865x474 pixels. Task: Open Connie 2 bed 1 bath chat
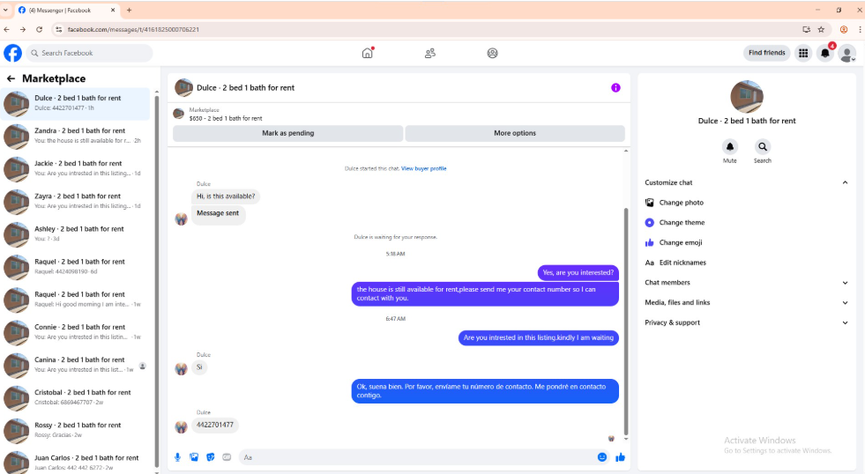76,332
